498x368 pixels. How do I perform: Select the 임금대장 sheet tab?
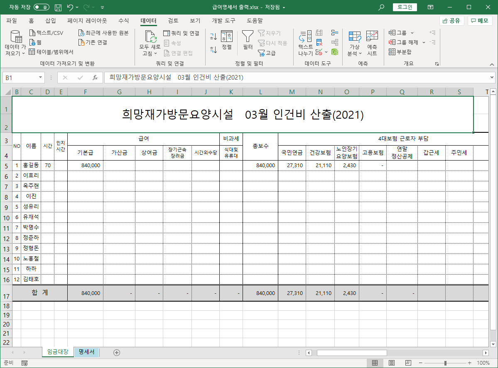coord(58,352)
